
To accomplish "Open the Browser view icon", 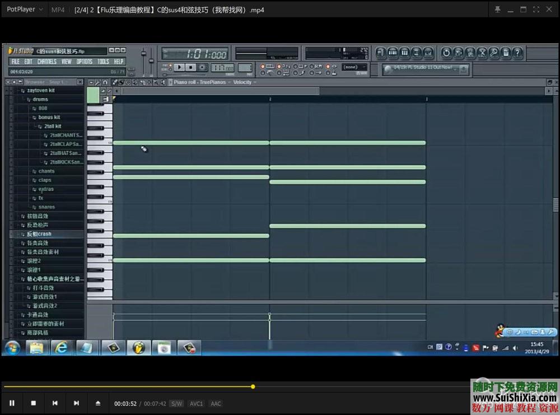I will pos(416,53).
